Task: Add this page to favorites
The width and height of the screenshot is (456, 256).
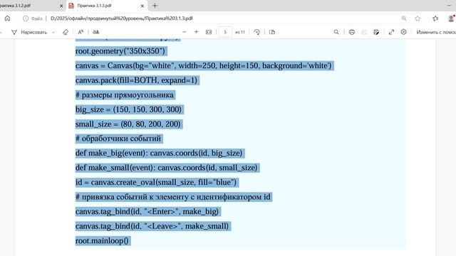Action: click(418, 18)
